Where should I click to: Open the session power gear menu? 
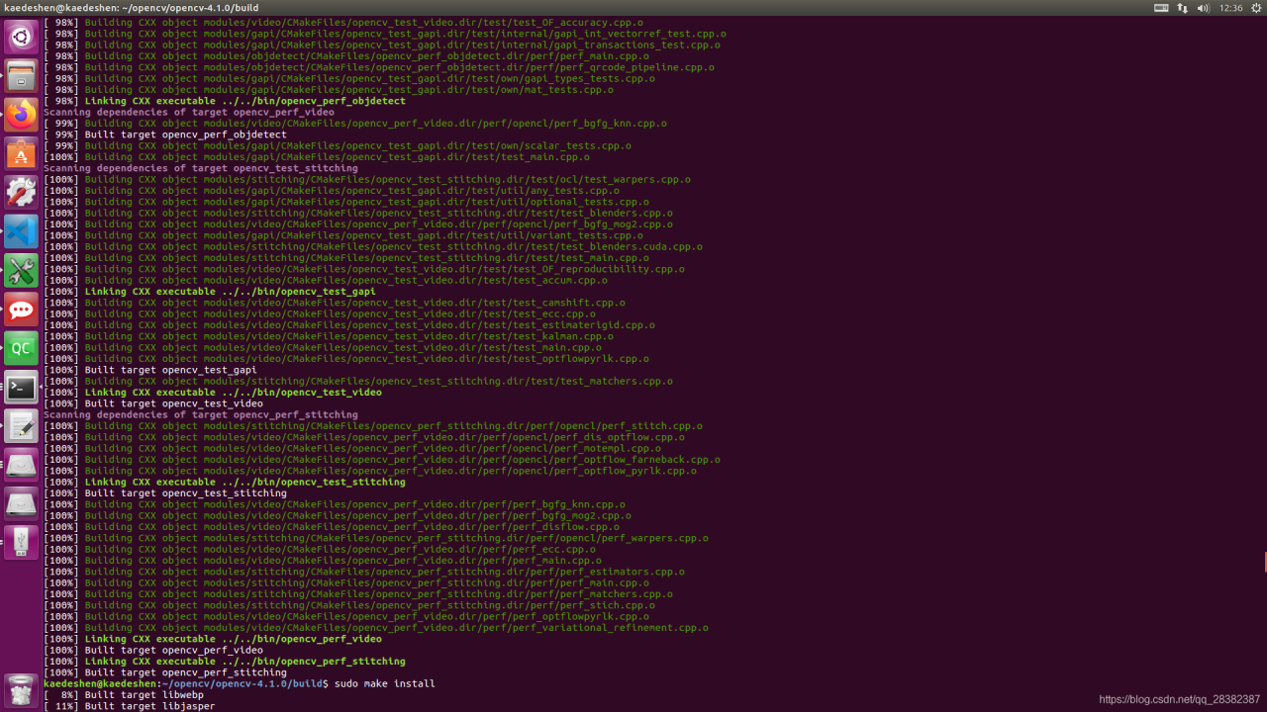tap(1255, 8)
